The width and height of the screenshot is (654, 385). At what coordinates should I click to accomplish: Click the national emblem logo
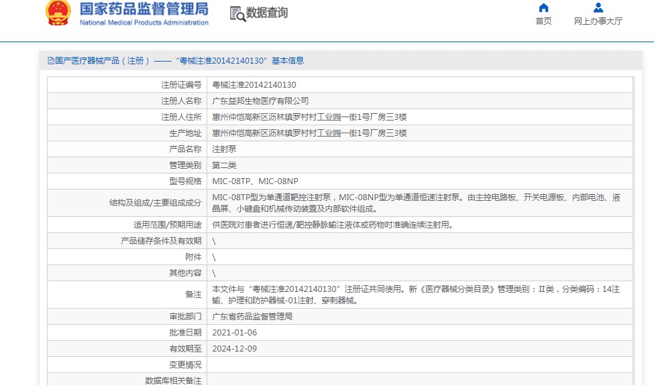click(x=58, y=13)
